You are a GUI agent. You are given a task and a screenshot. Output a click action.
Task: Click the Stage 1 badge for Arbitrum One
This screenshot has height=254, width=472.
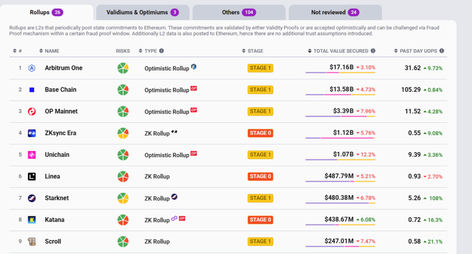click(260, 68)
